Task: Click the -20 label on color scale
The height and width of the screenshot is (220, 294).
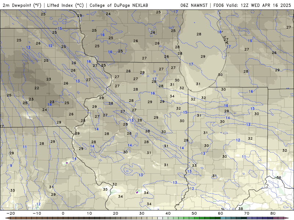Action: click(11, 213)
